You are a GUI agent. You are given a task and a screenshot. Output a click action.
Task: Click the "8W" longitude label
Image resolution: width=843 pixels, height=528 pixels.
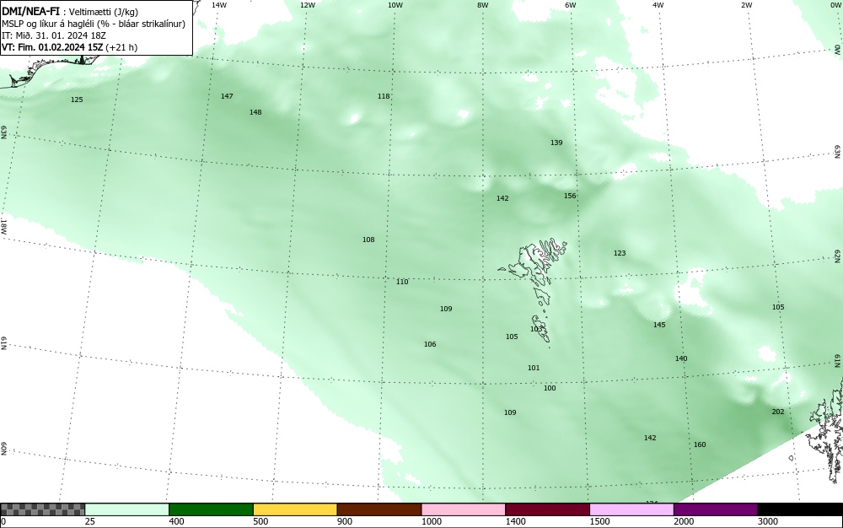coord(483,5)
